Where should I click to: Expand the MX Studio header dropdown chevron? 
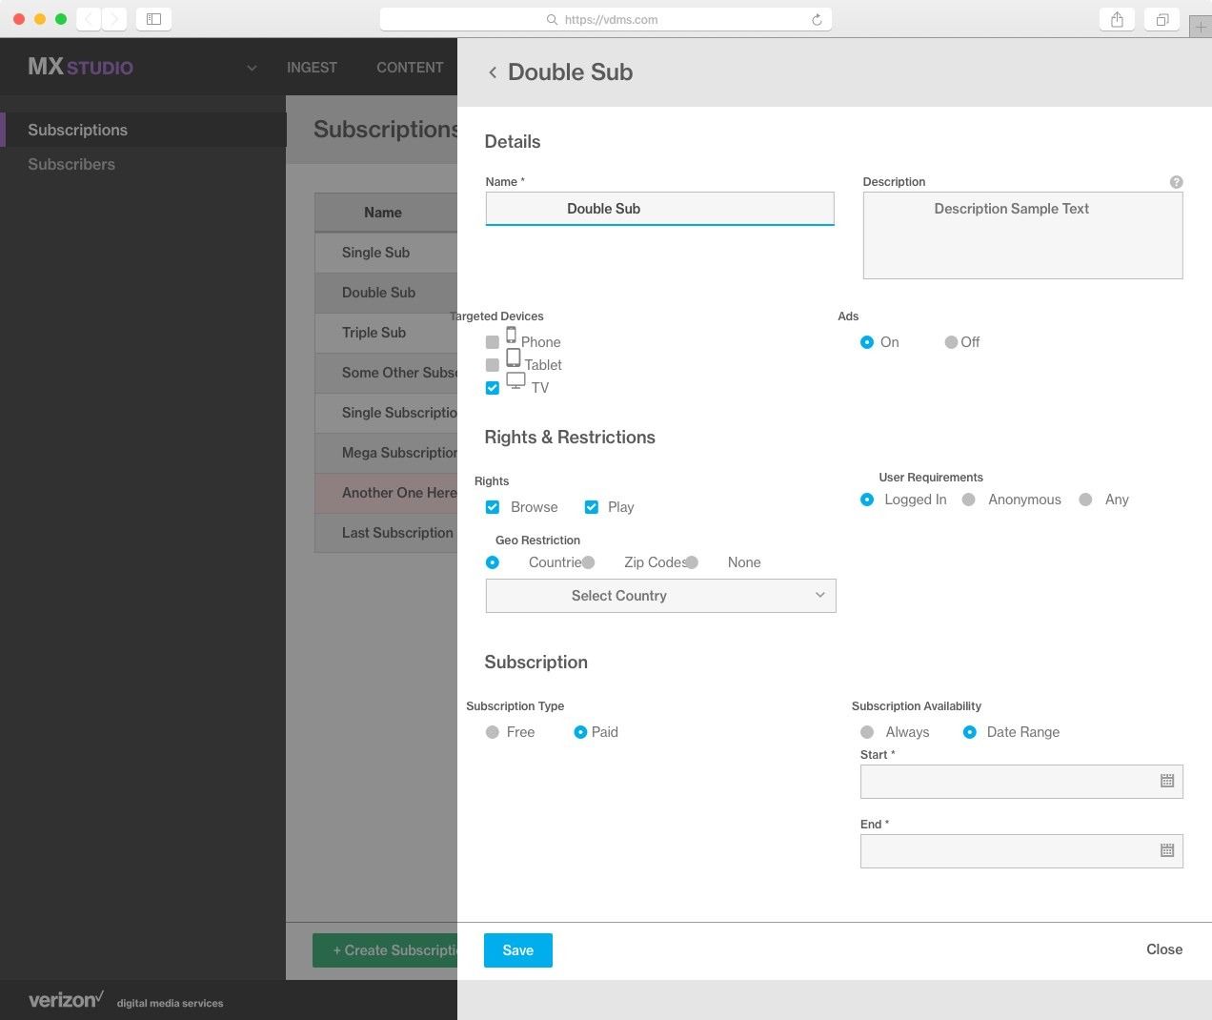click(252, 68)
